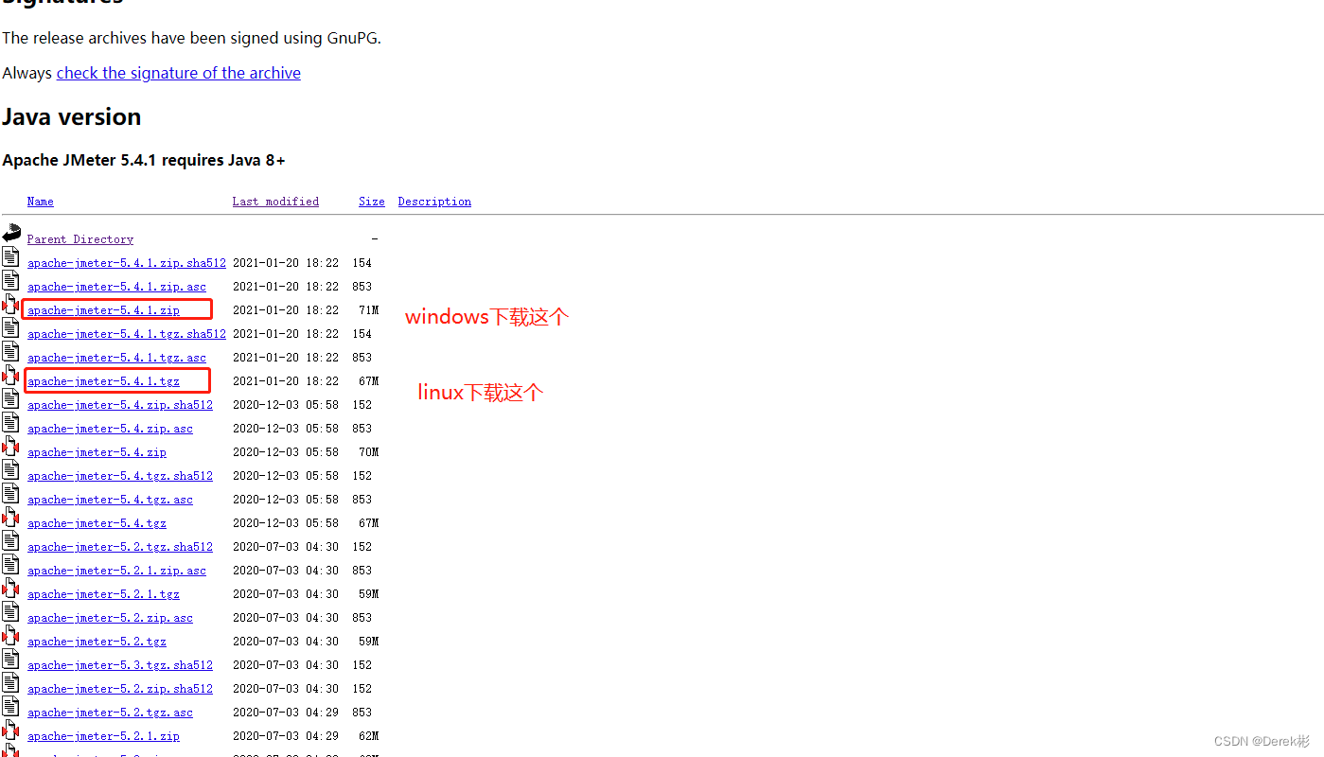Click the Parent Directory folder icon

(x=10, y=232)
